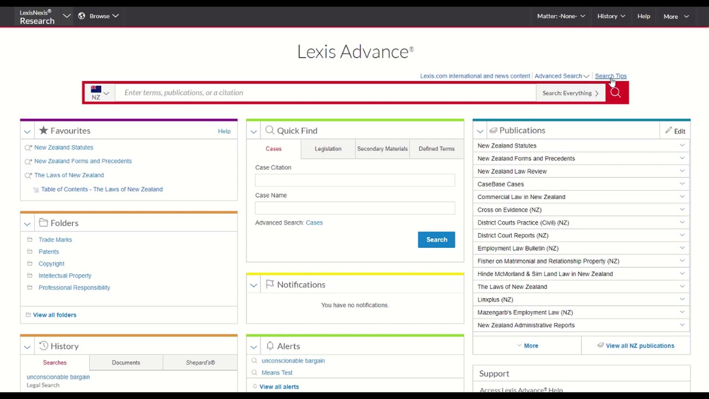Collapse the Quick Find panel
This screenshot has height=399, width=709.
254,131
